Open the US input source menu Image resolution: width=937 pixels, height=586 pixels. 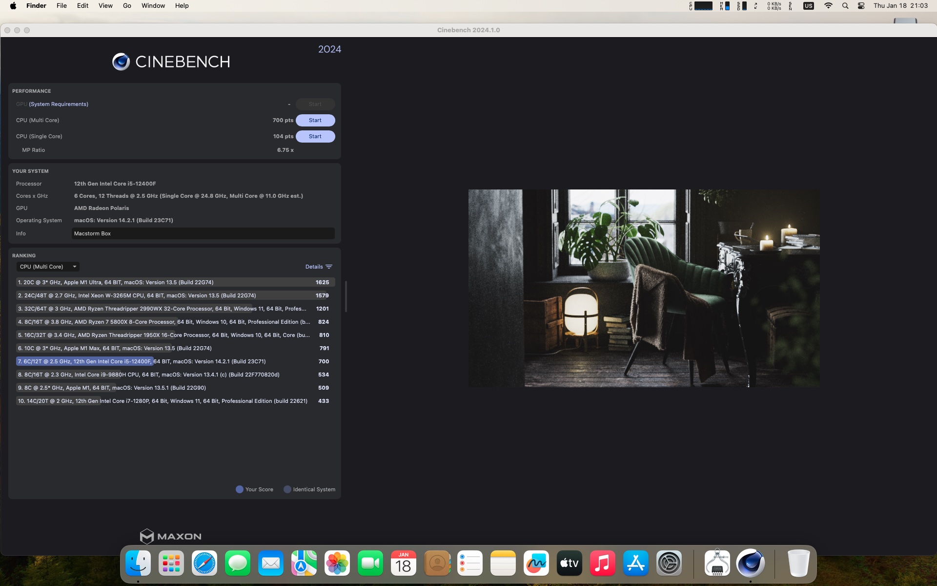point(809,6)
